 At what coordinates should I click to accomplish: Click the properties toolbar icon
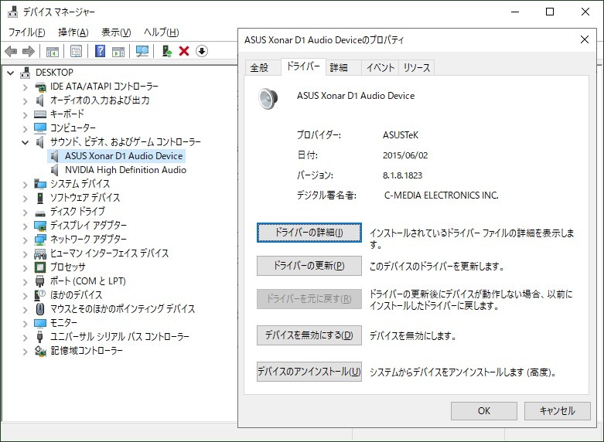coord(77,51)
